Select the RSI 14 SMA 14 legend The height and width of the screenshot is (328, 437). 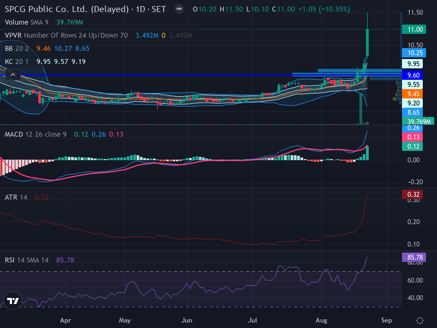pyautogui.click(x=26, y=260)
